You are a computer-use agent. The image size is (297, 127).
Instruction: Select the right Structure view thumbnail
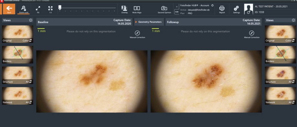(x=280, y=75)
